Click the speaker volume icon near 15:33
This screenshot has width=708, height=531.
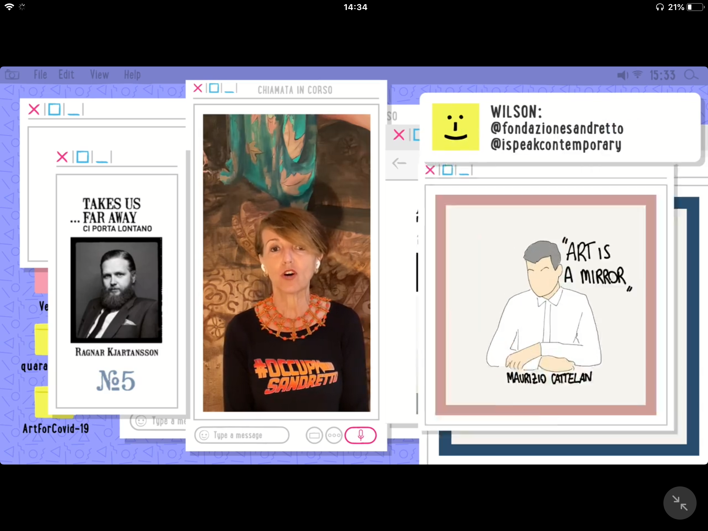coord(623,75)
